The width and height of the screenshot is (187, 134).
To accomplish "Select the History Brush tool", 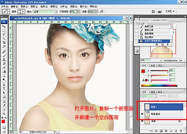I will [4, 63].
